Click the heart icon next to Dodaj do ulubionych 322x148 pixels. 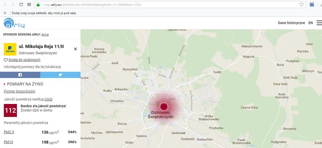coord(6,60)
